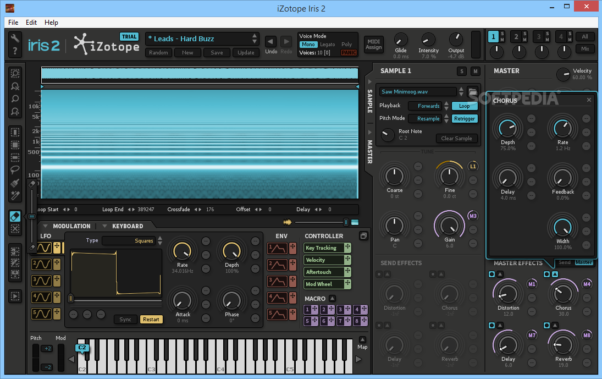Open sample file browser folder icon
Screen dimensions: 602x379
click(x=473, y=92)
